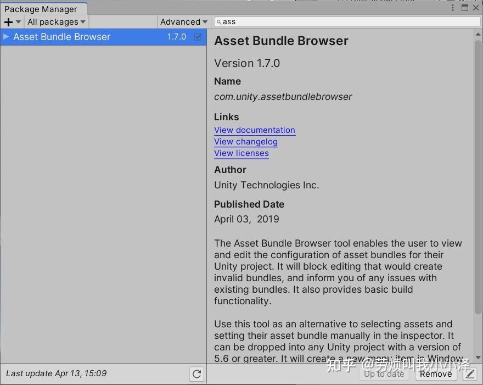Select Asset Bundle Browser package row
This screenshot has height=385, width=483.
pyautogui.click(x=103, y=37)
